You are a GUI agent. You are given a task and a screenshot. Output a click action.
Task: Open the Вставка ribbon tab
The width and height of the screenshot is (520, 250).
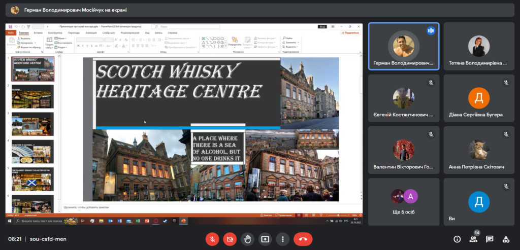coord(38,32)
